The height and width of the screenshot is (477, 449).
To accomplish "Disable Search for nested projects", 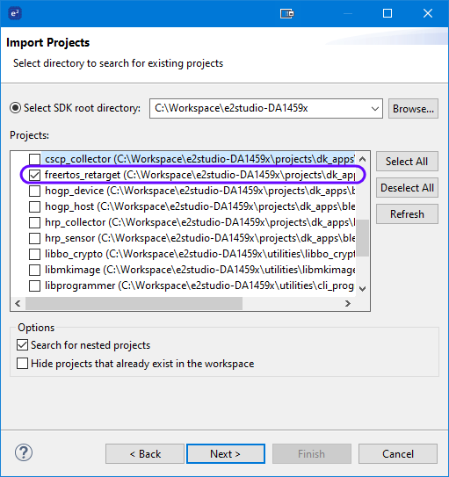I will (x=23, y=345).
